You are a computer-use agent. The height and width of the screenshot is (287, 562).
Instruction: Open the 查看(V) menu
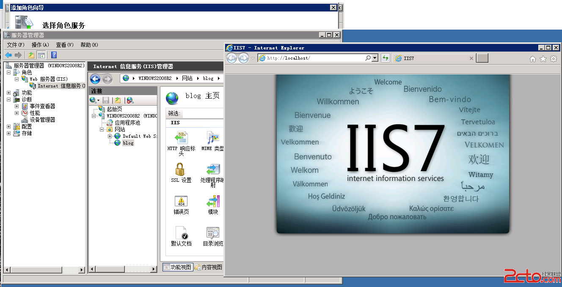(x=65, y=45)
